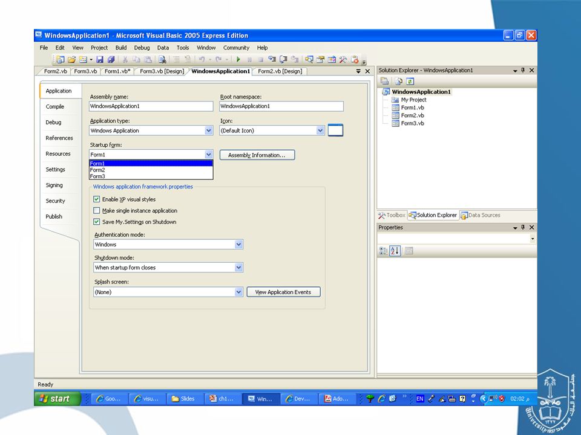581x435 pixels.
Task: Click the Cut scissors icon
Action: (125, 59)
